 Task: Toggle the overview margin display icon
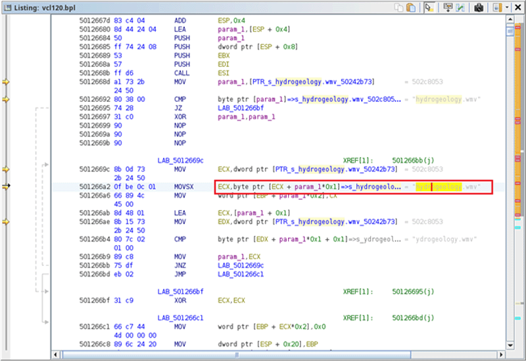click(497, 7)
